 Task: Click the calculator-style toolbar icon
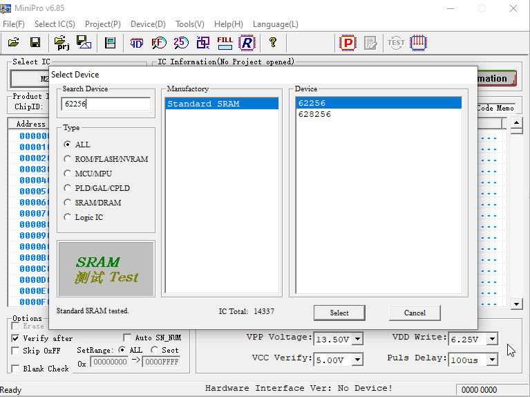pyautogui.click(x=110, y=43)
